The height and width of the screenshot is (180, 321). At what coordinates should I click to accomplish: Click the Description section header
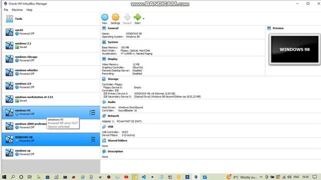tap(115, 151)
